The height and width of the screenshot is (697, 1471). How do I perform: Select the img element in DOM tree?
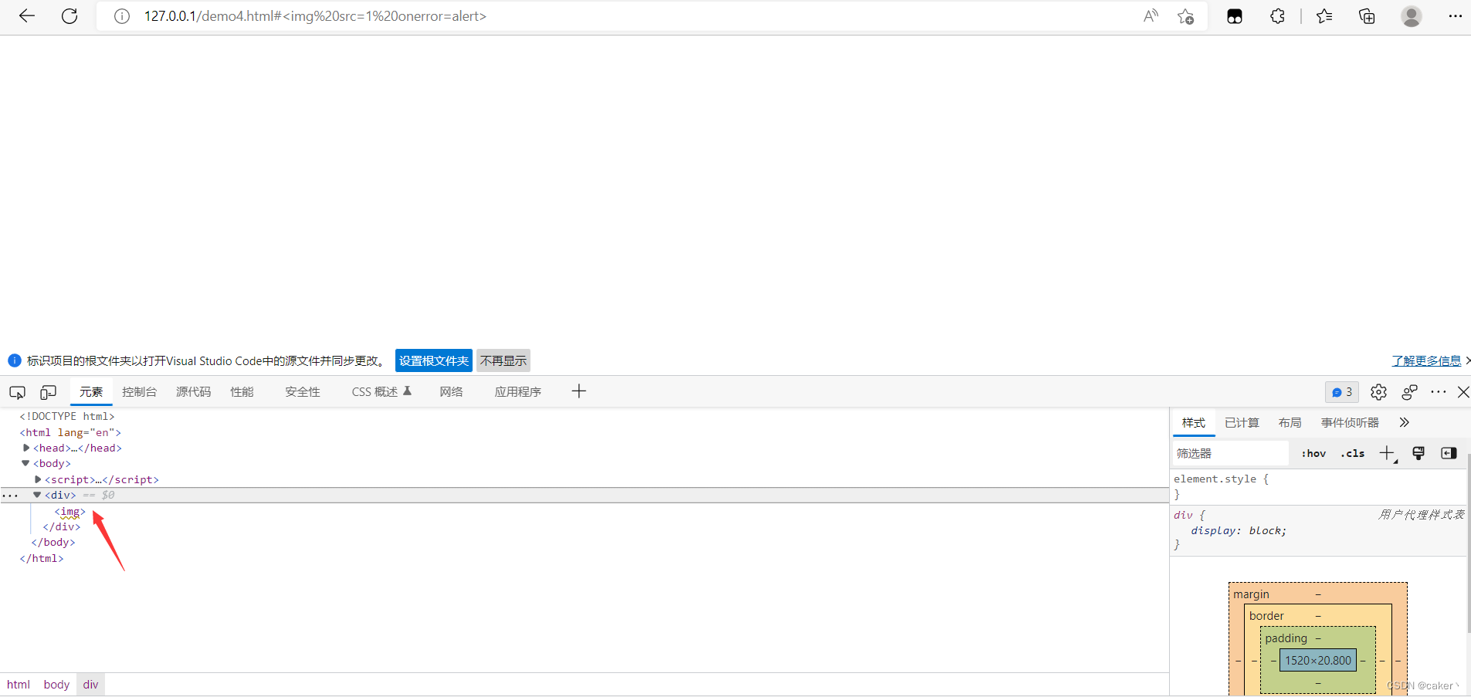click(x=70, y=512)
